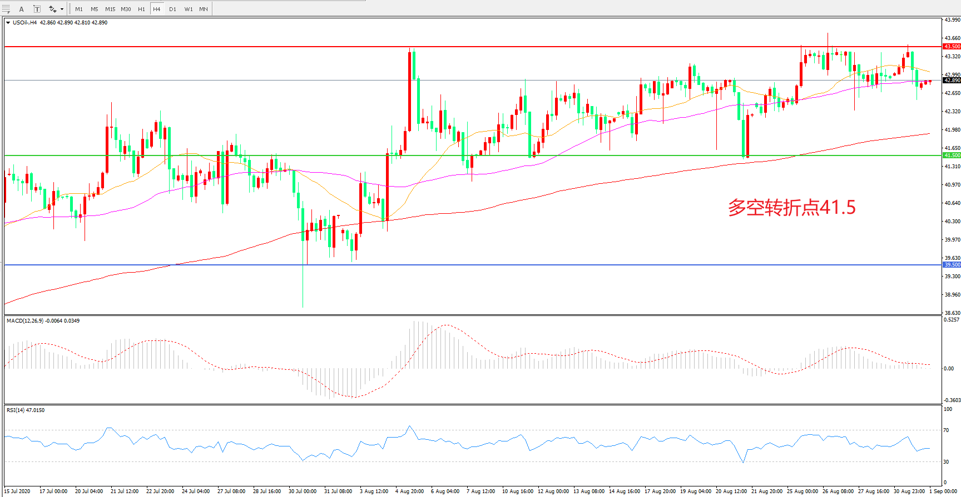Click the active H4 timeframe button
Viewport: 961px width, 497px height.
pyautogui.click(x=157, y=9)
